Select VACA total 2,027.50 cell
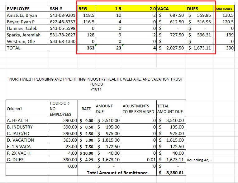This screenshot has width=238, height=183. coord(171,48)
